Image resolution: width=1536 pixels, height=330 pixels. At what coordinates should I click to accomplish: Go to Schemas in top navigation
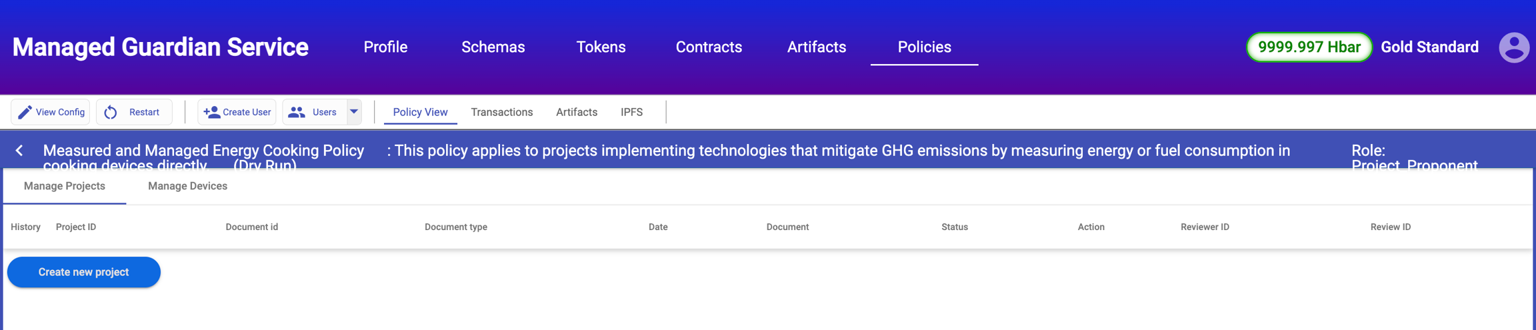(493, 47)
